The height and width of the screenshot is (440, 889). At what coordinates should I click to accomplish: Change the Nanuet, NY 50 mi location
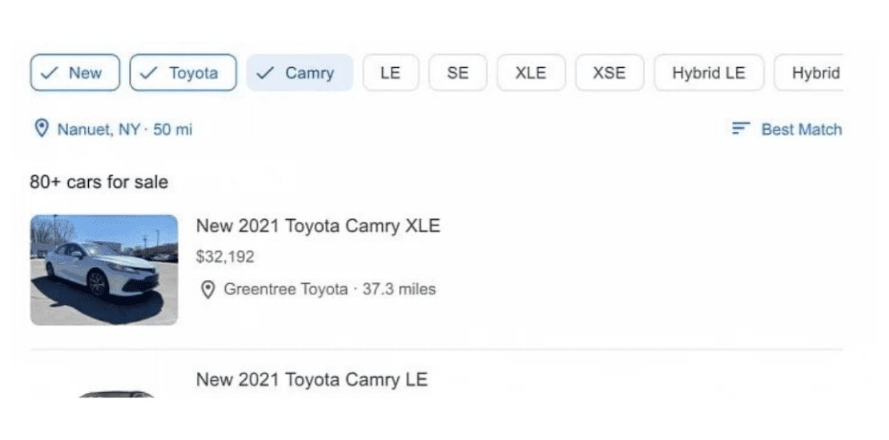tap(114, 129)
